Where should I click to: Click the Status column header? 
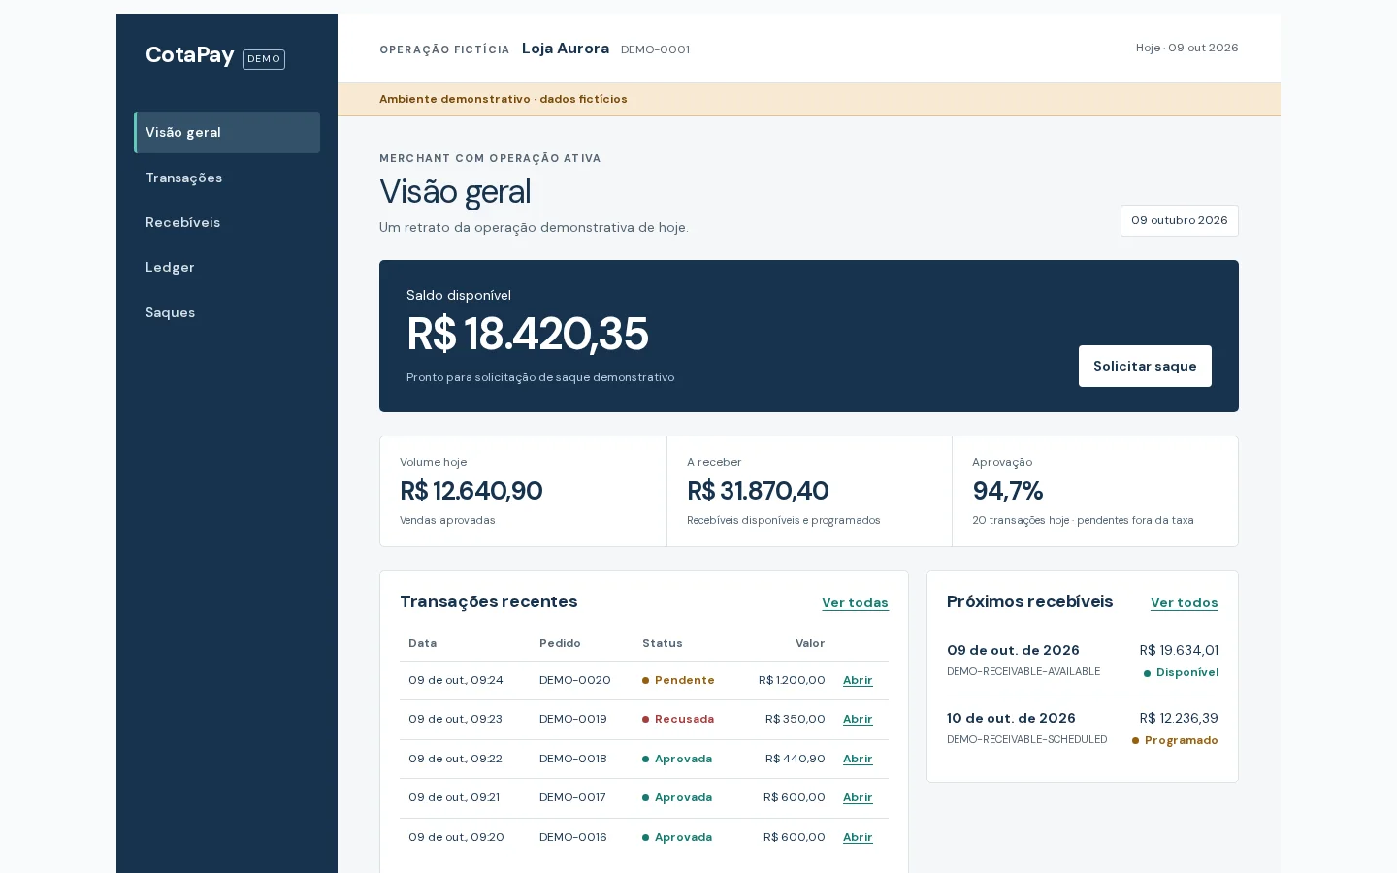pyautogui.click(x=663, y=643)
